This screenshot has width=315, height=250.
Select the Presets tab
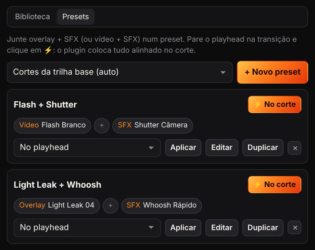76,17
